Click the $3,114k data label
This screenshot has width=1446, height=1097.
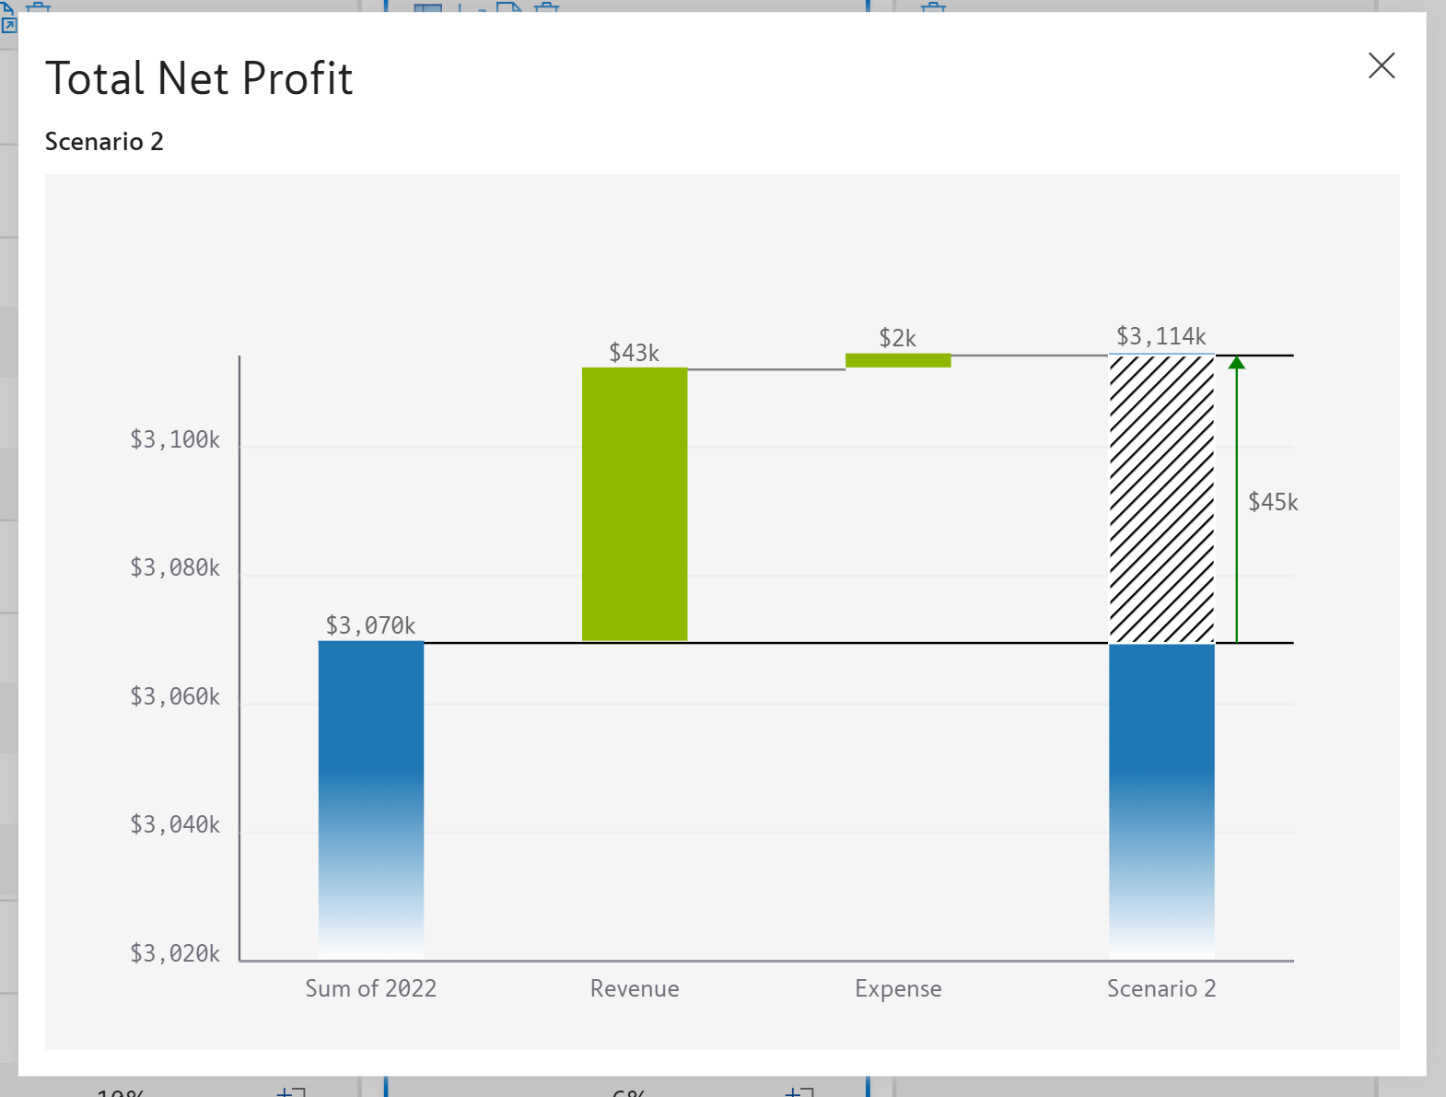(1160, 336)
